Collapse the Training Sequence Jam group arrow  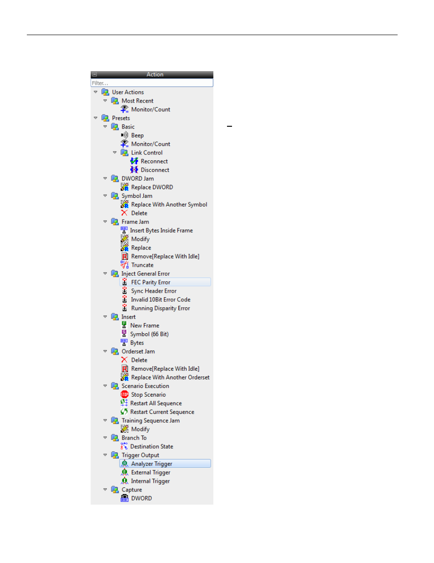pyautogui.click(x=105, y=421)
